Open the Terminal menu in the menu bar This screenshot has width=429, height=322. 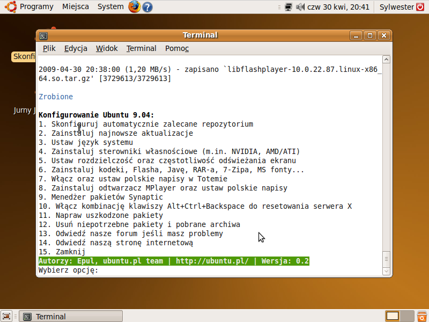pyautogui.click(x=142, y=48)
